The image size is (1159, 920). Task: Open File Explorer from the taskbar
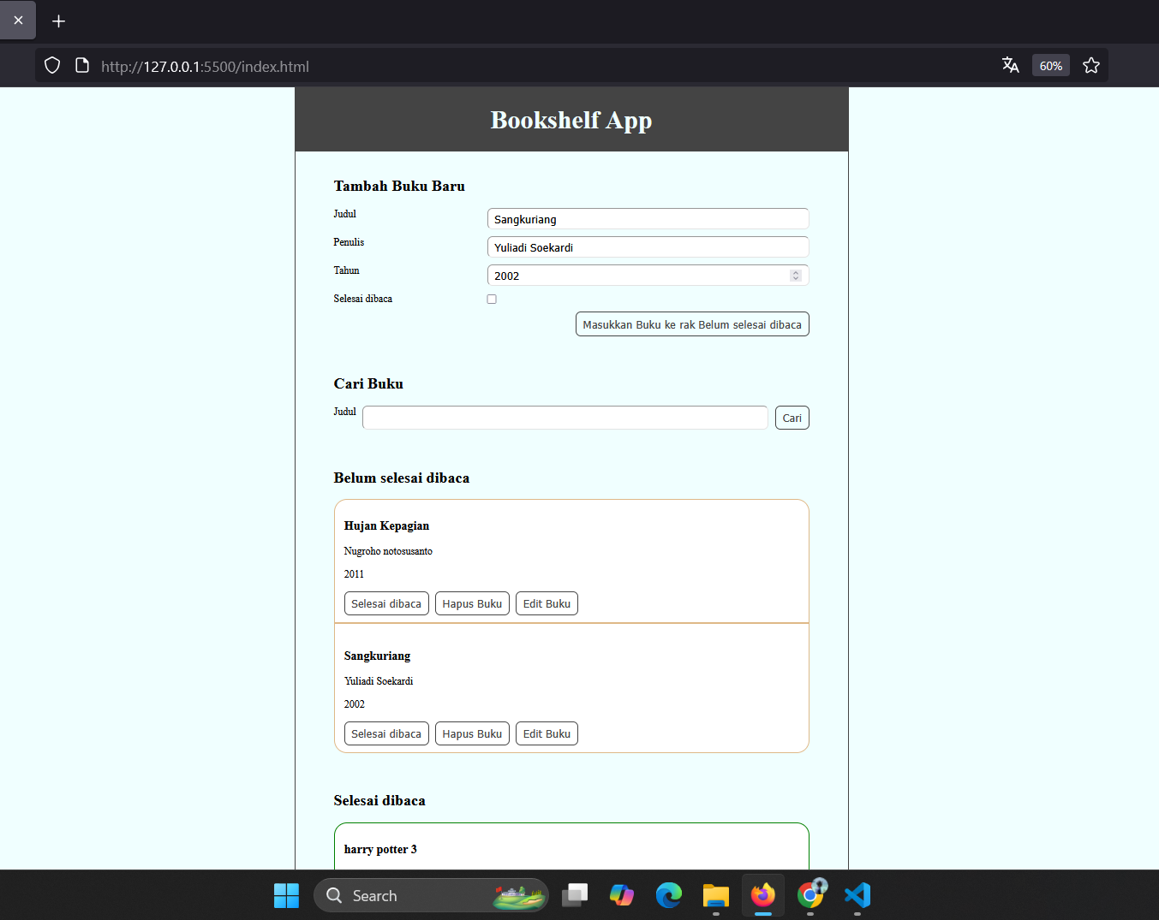coord(715,895)
